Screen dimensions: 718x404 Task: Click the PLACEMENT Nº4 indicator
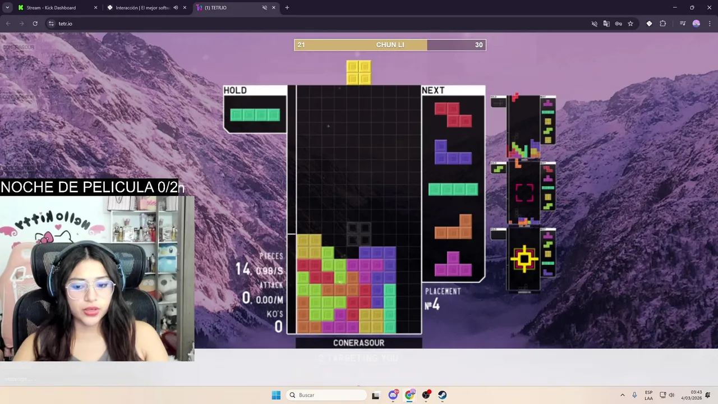(x=443, y=299)
